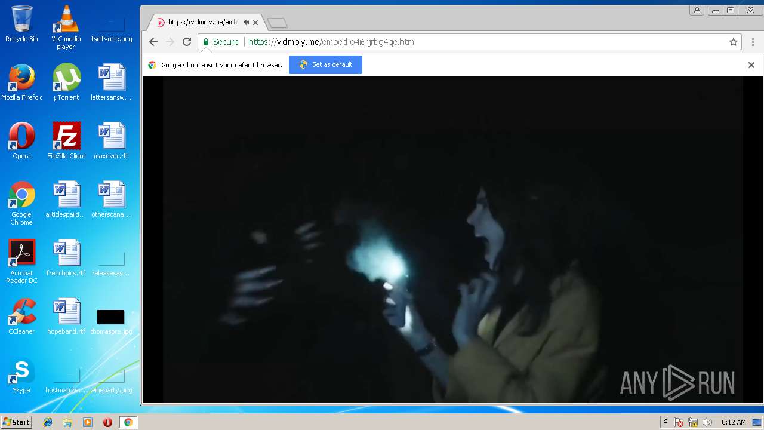Open Opera from the taskbar
This screenshot has height=430, width=764.
[x=107, y=422]
